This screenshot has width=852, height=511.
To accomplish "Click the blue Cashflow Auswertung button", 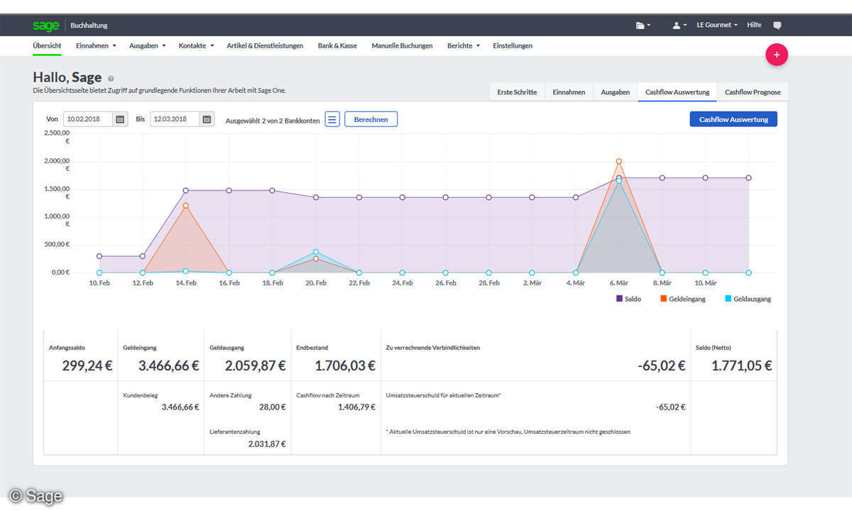I will pyautogui.click(x=733, y=119).
